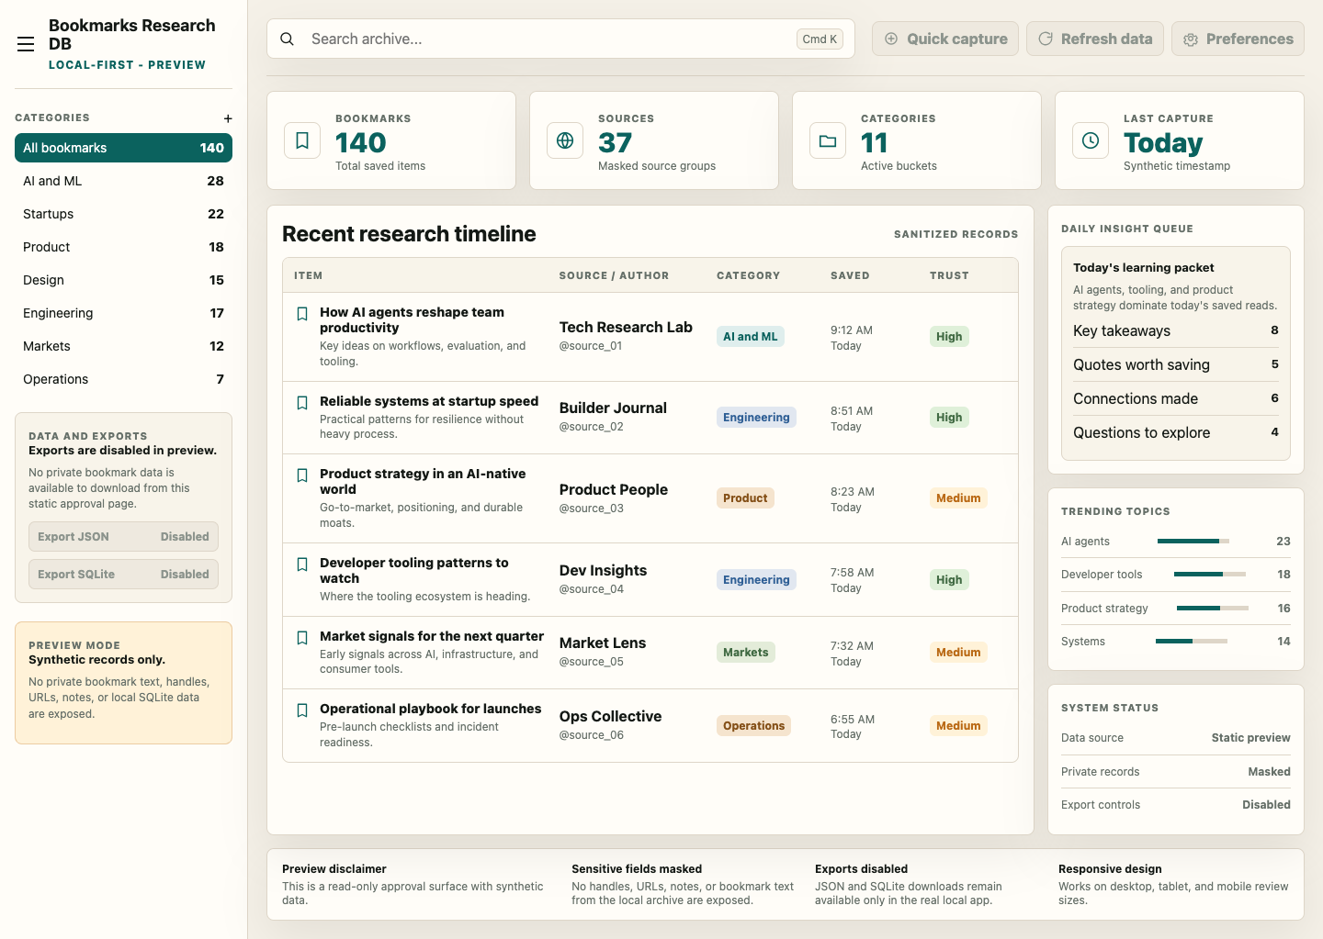Image resolution: width=1323 pixels, height=939 pixels.
Task: Bookmark icon for Reliable systems at startup speed
Action: (x=302, y=403)
